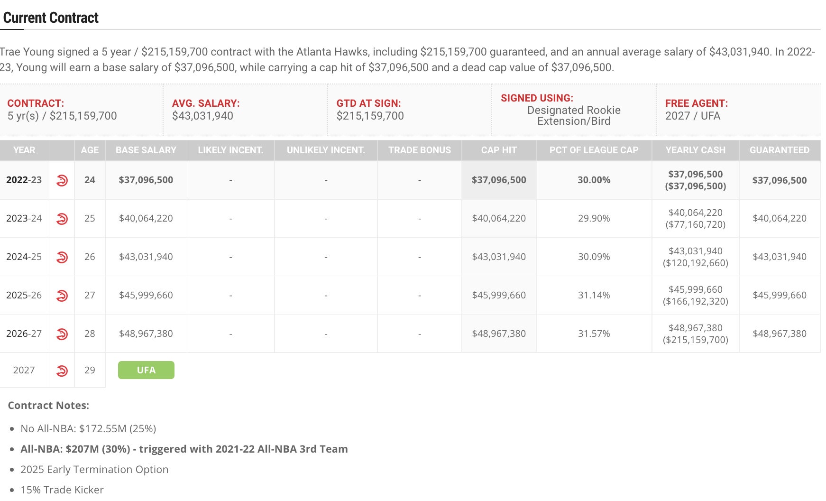Click the 2022-23 cap hit value $37,096,500
This screenshot has height=501, width=826.
(x=499, y=180)
